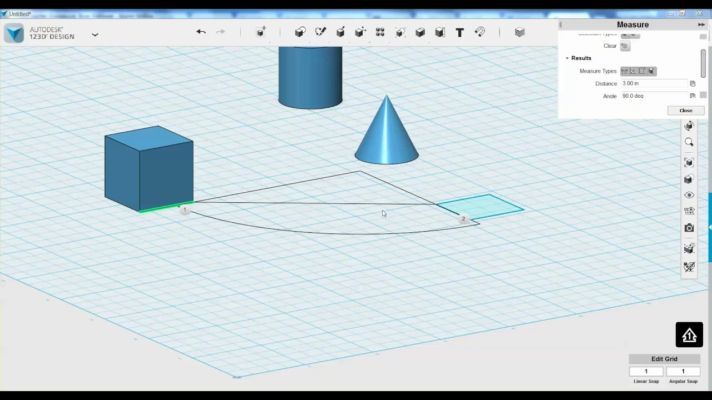Open the Materials tool
Viewport: 712px width, 400px height.
[520, 32]
